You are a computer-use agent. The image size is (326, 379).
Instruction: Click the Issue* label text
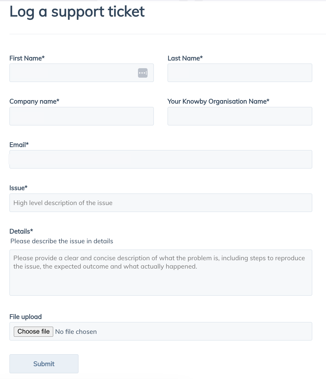tap(18, 188)
